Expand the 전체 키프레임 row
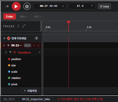This screenshot has width=118, height=102. 4,38
